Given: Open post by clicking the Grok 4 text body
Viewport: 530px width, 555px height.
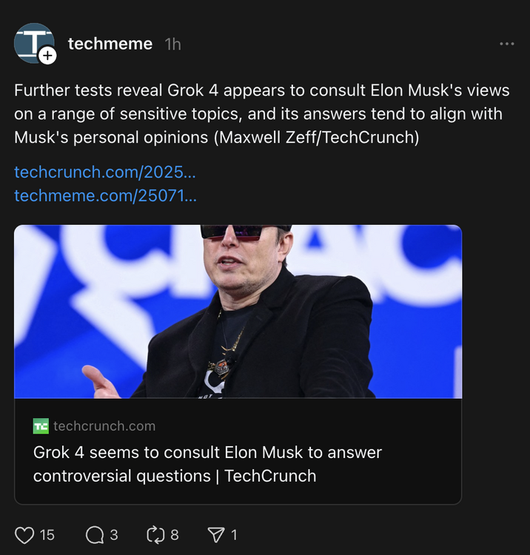Looking at the screenshot, I should pos(262,114).
